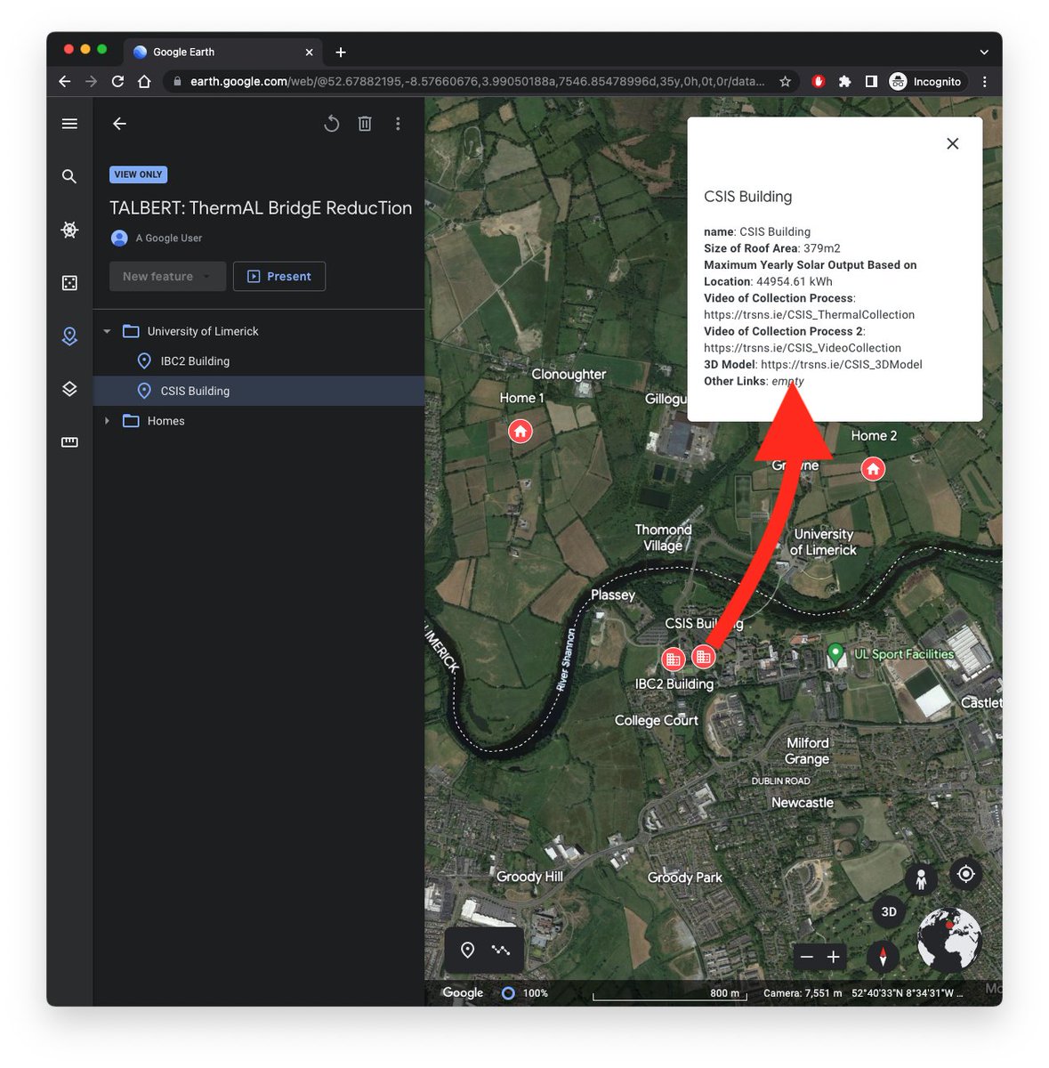Activate Street View pegman

[922, 879]
